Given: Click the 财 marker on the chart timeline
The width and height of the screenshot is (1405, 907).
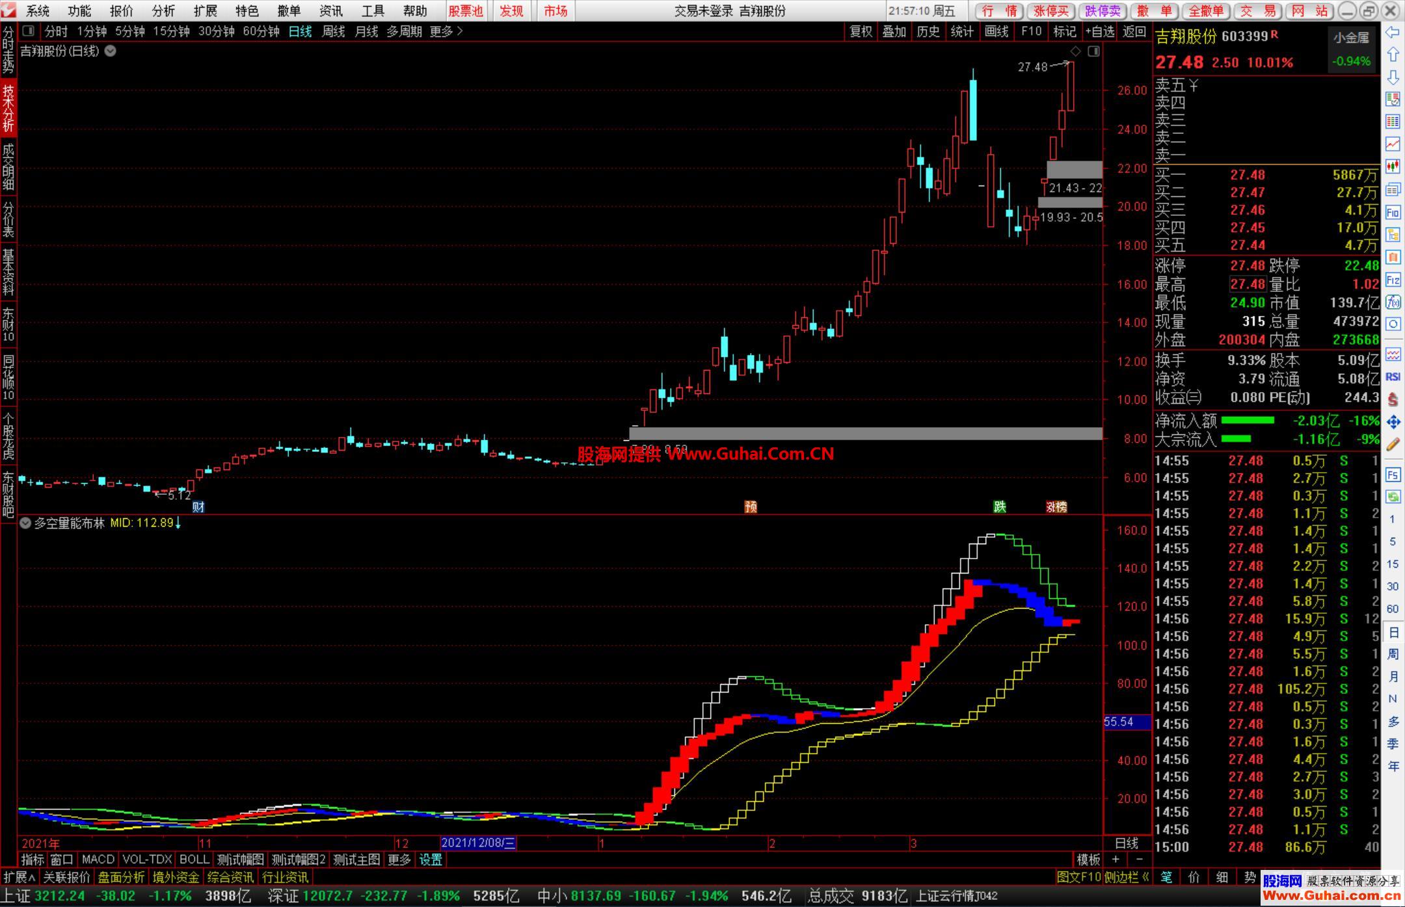Looking at the screenshot, I should click(x=198, y=507).
